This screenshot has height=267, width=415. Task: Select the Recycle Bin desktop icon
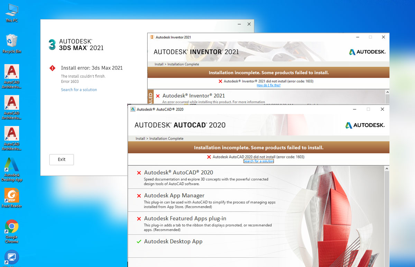click(x=12, y=42)
